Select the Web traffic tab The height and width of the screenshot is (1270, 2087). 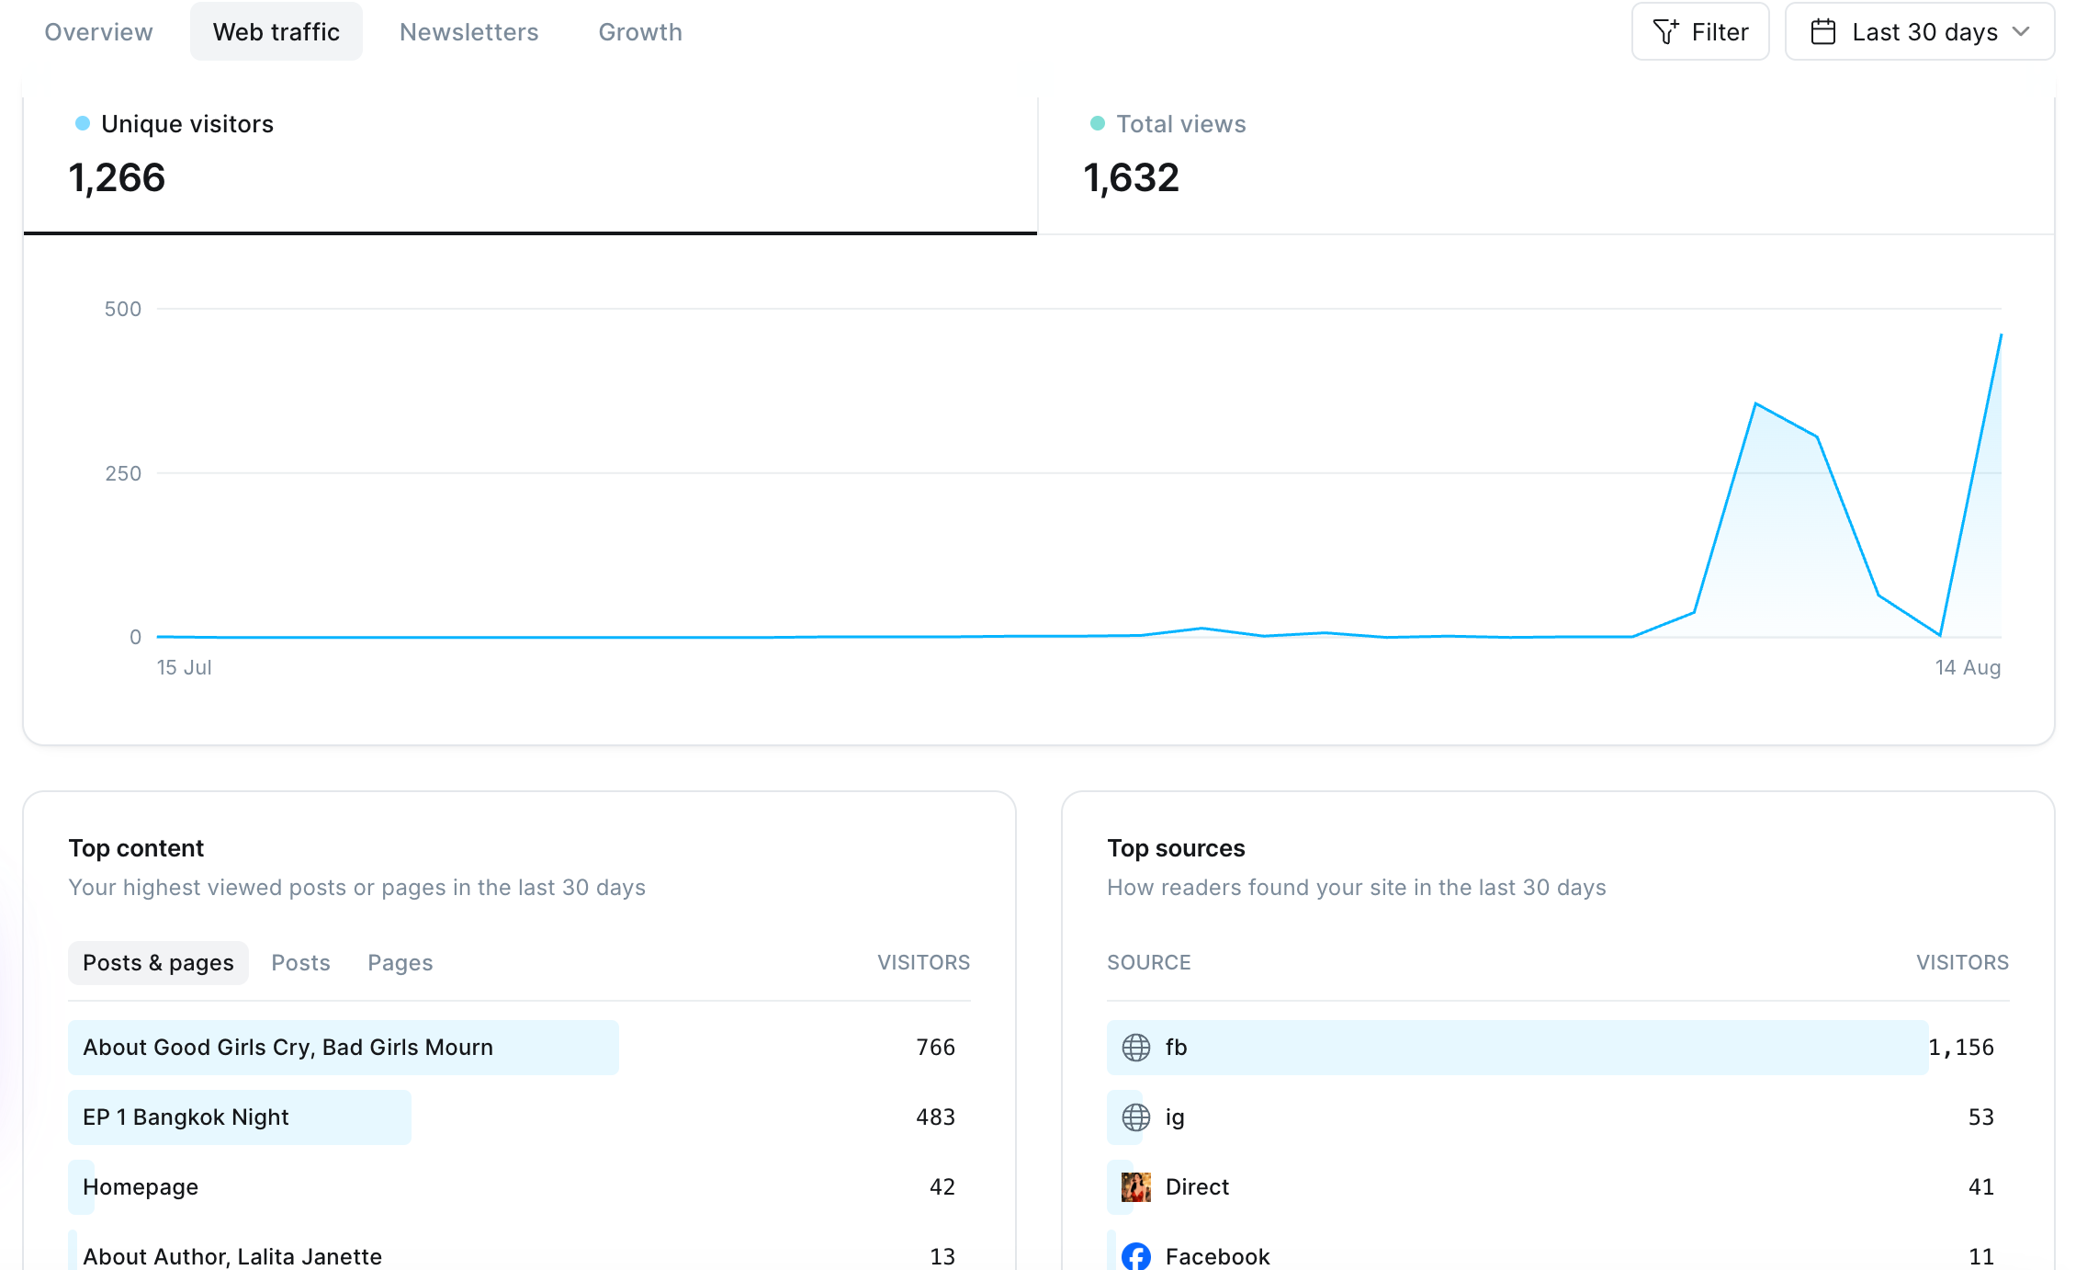(276, 32)
